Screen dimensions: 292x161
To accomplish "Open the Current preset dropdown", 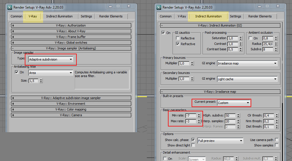I will (x=234, y=103).
